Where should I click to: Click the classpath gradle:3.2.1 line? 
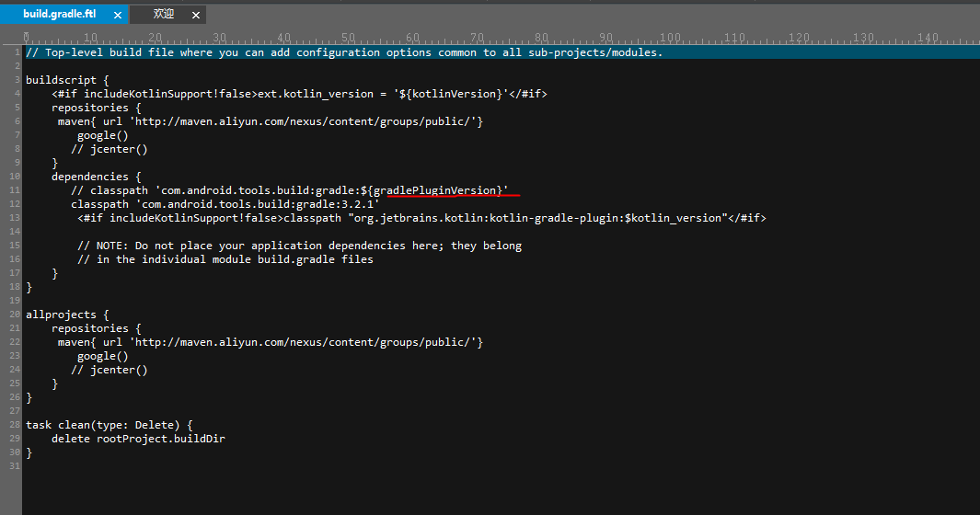coord(225,204)
